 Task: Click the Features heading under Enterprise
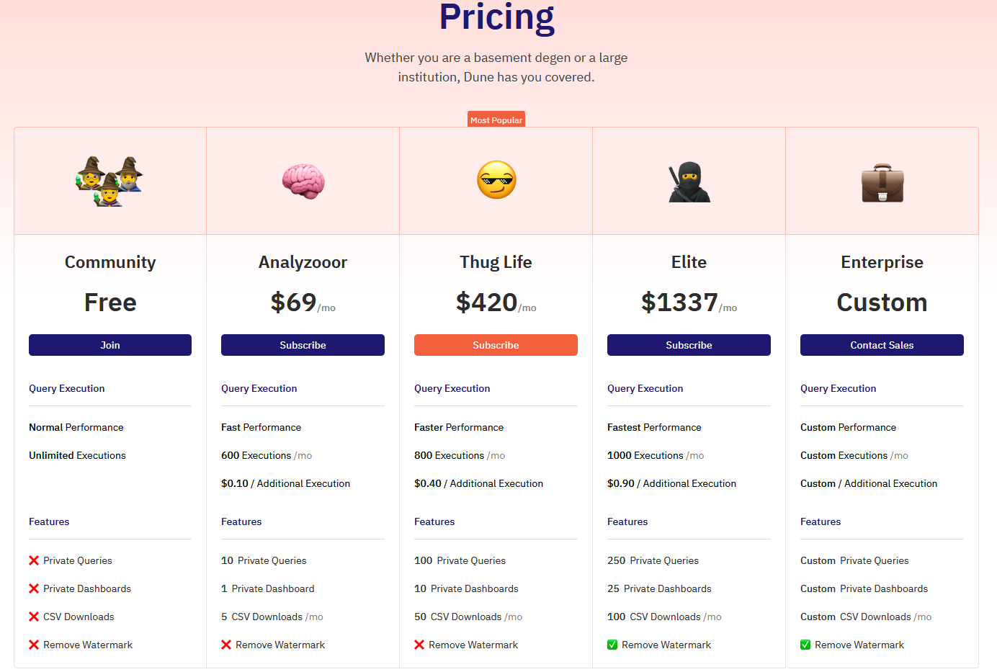coord(821,521)
